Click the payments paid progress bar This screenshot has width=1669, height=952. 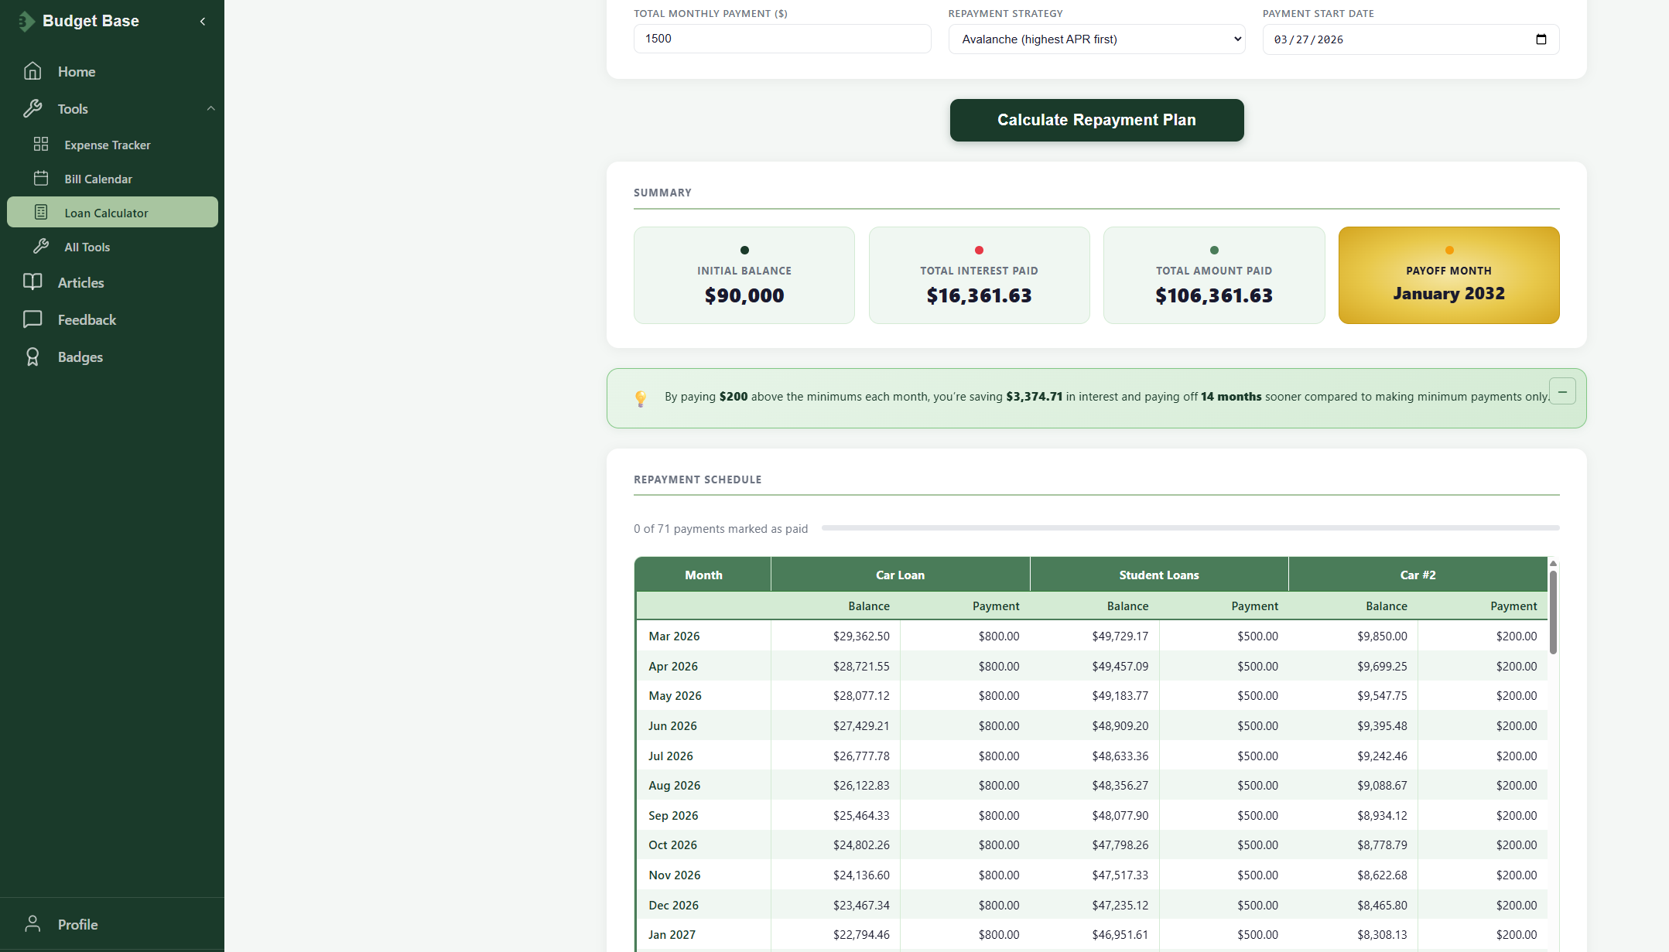coord(1190,528)
